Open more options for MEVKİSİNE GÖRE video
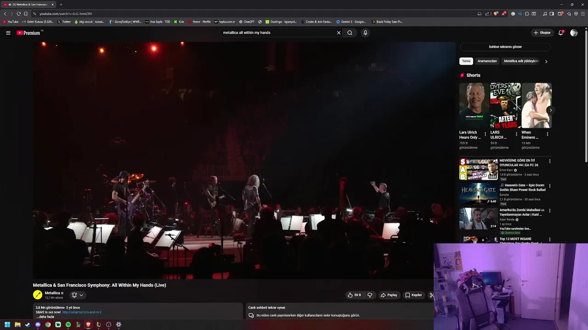The image size is (588, 330). pyautogui.click(x=549, y=161)
